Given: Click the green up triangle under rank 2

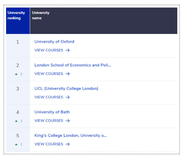Looking at the screenshot, I should 16,74.
